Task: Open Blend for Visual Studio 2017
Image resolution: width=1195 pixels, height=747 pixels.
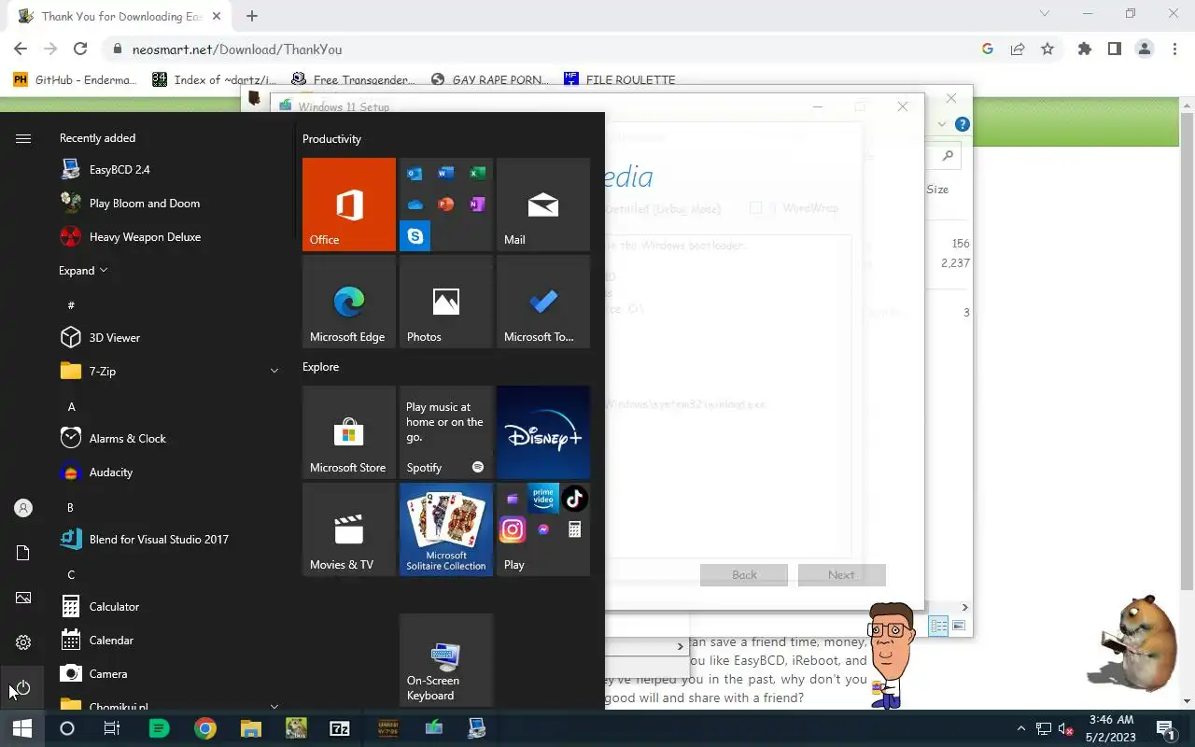Action: [x=168, y=540]
